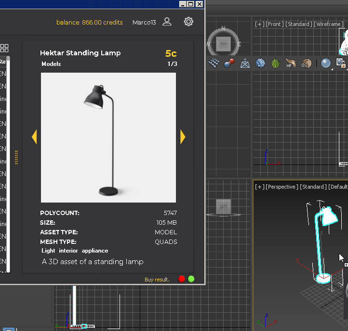
Task: Switch to grid view layout icon
Action: (4, 48)
